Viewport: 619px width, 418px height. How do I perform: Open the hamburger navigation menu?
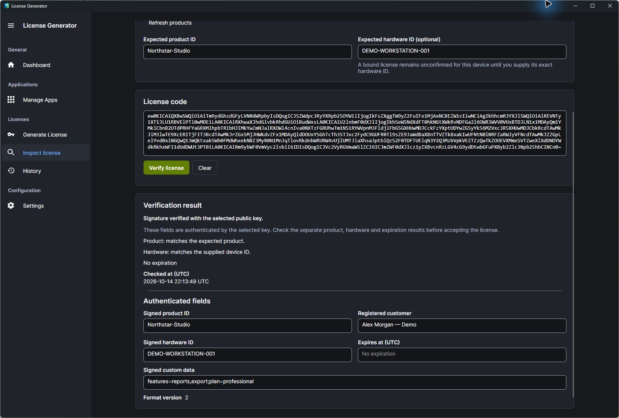point(11,25)
